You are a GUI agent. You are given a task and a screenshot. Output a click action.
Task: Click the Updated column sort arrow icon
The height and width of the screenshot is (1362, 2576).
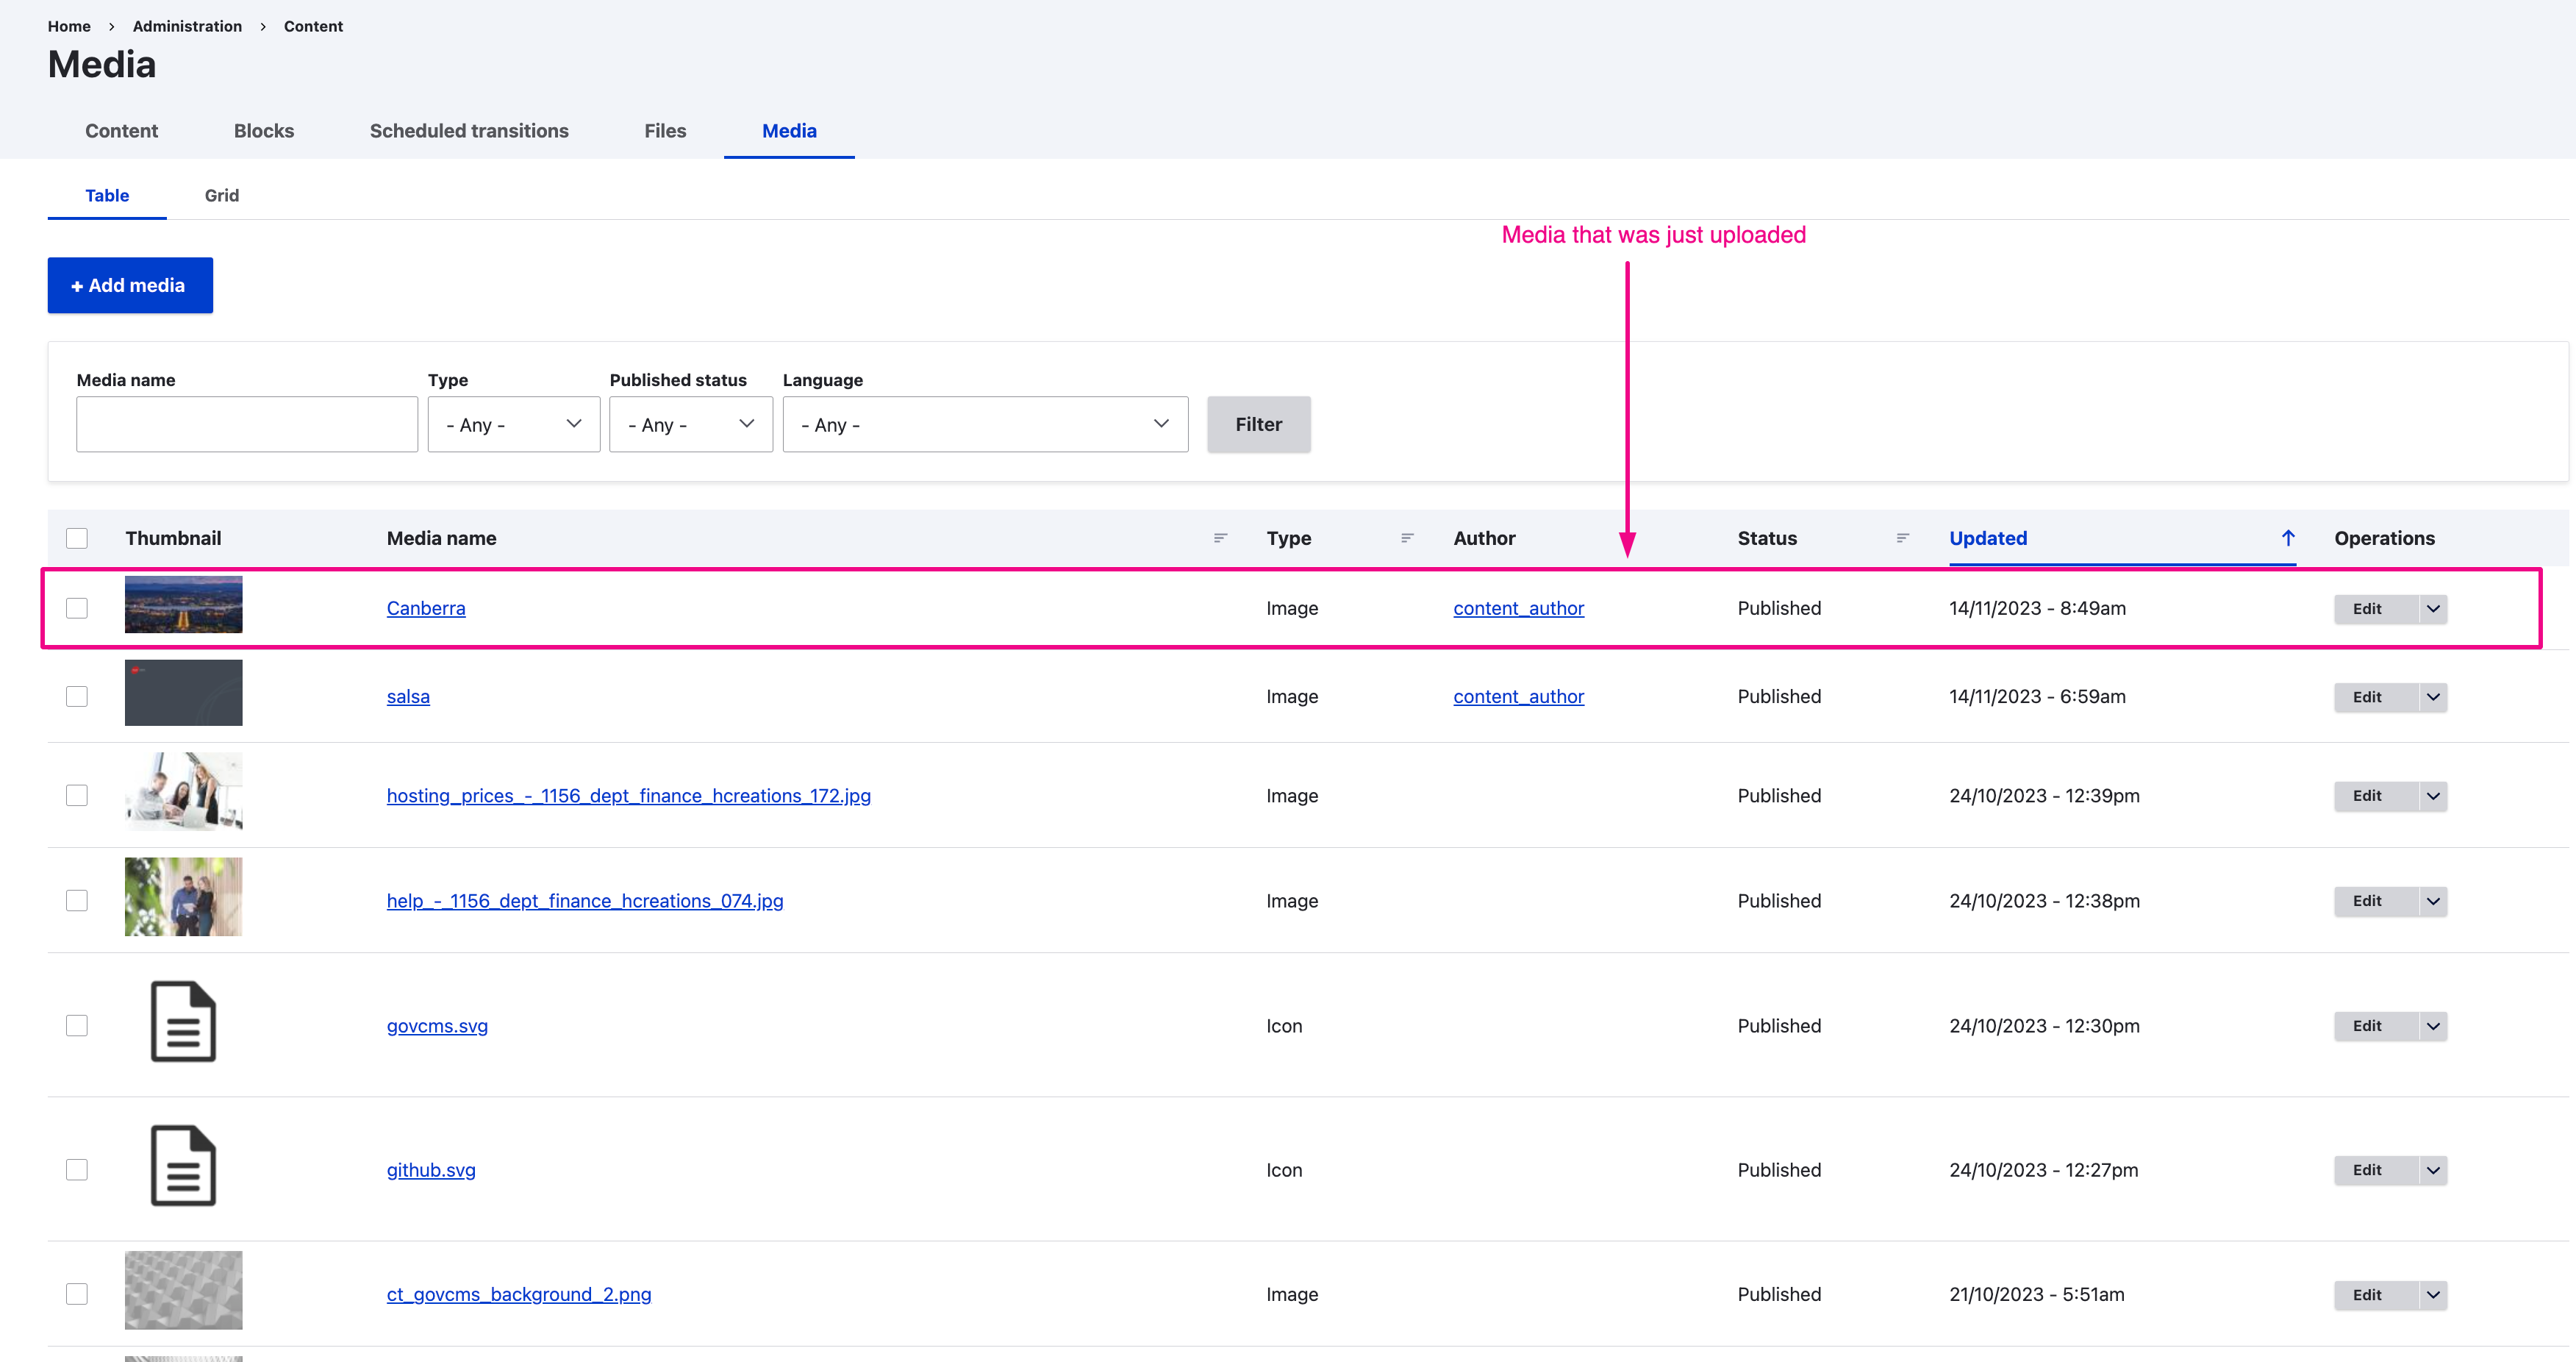click(x=2287, y=538)
